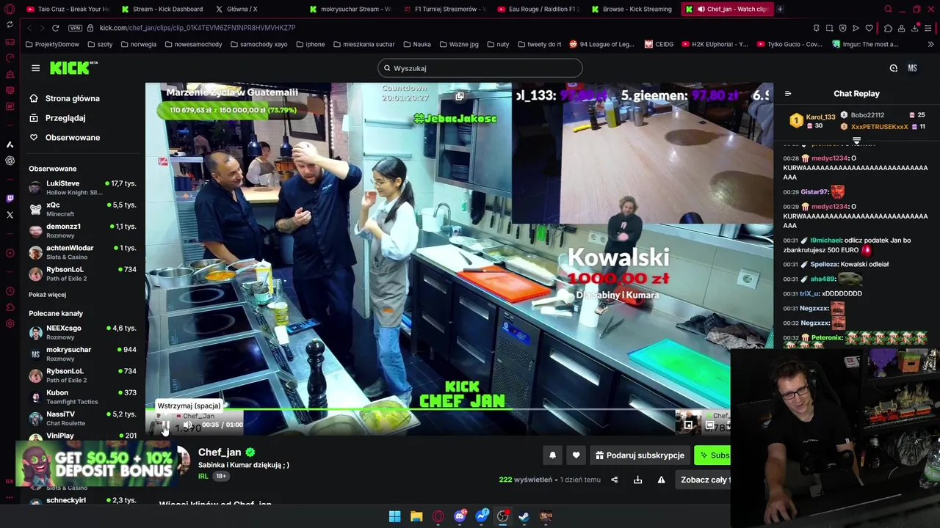Mute the clip using the volume speaker icon

[188, 425]
